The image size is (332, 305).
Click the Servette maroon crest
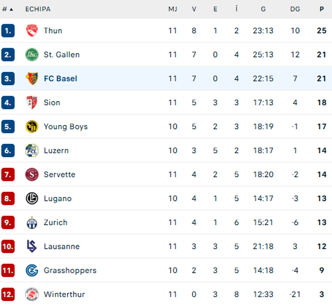click(x=32, y=175)
